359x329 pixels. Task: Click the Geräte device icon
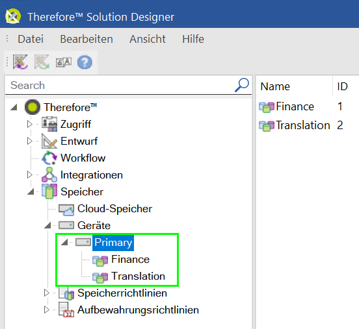[x=66, y=225]
